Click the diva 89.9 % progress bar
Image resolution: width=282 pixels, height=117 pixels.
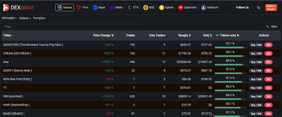[230, 65]
